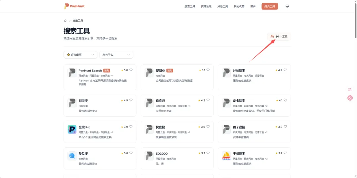This screenshot has width=357, height=178.
Task: Open 其他工具 in top navigation
Action: tap(222, 6)
